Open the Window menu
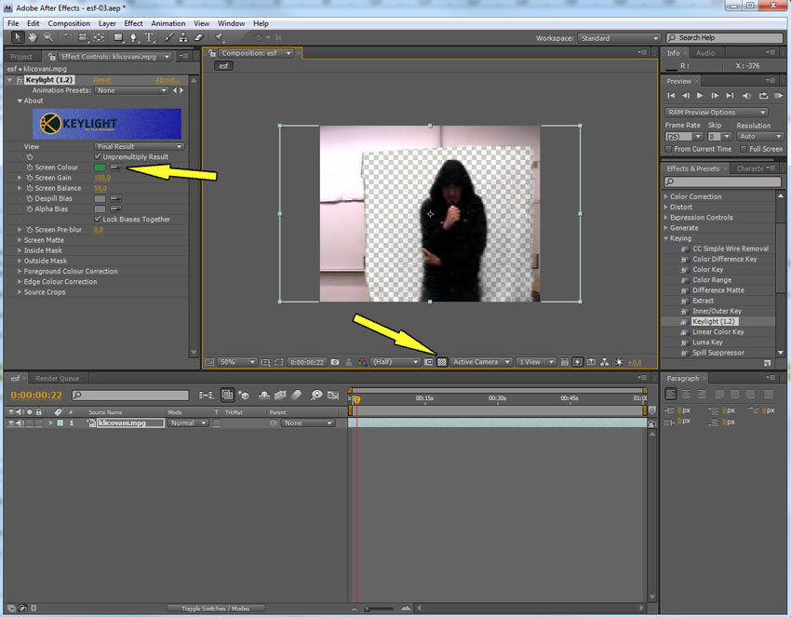 pos(231,23)
